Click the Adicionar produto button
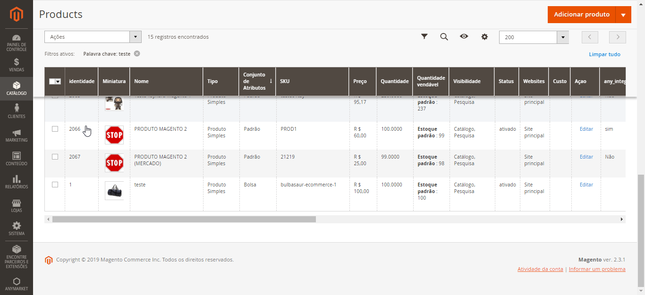Viewport: 645px width, 295px height. (x=582, y=15)
